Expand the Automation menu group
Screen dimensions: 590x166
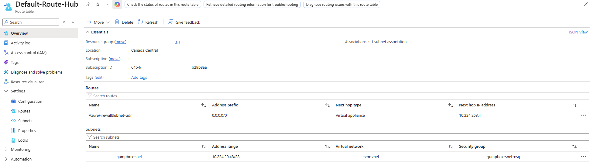point(6,159)
